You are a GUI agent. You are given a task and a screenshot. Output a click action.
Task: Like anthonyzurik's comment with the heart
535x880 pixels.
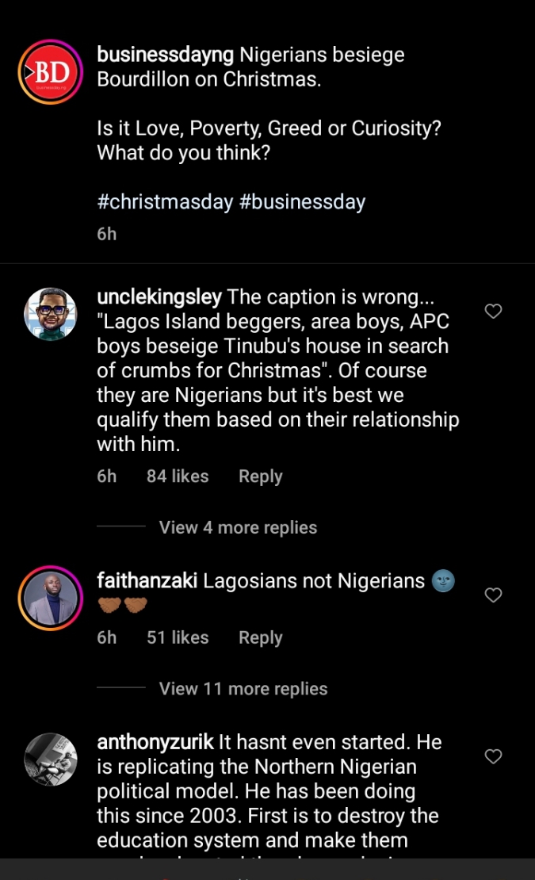pyautogui.click(x=493, y=756)
